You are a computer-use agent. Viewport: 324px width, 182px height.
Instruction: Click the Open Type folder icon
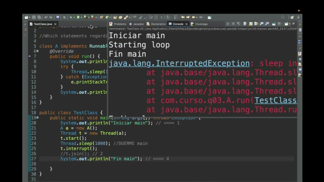click(115, 17)
